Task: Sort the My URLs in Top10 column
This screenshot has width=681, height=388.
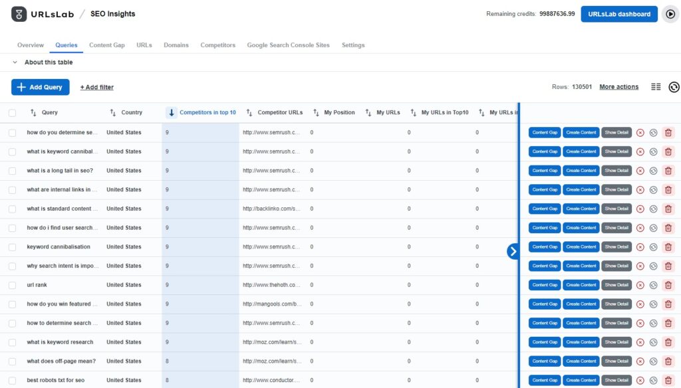Action: [413, 112]
